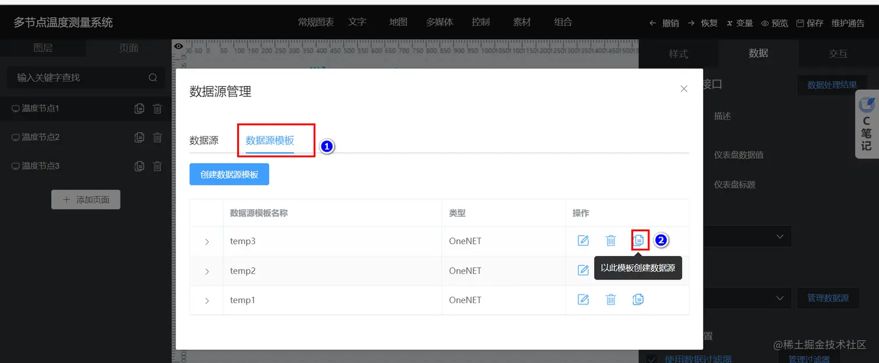Edit the temp2 data source template
This screenshot has width=879, height=363.
point(583,270)
